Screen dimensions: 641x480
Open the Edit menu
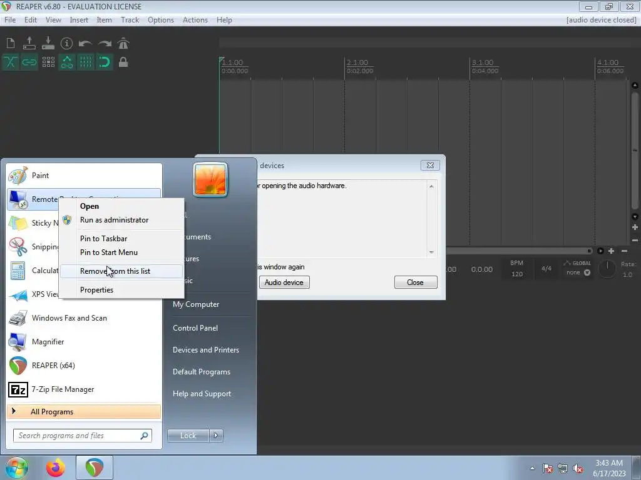[31, 20]
